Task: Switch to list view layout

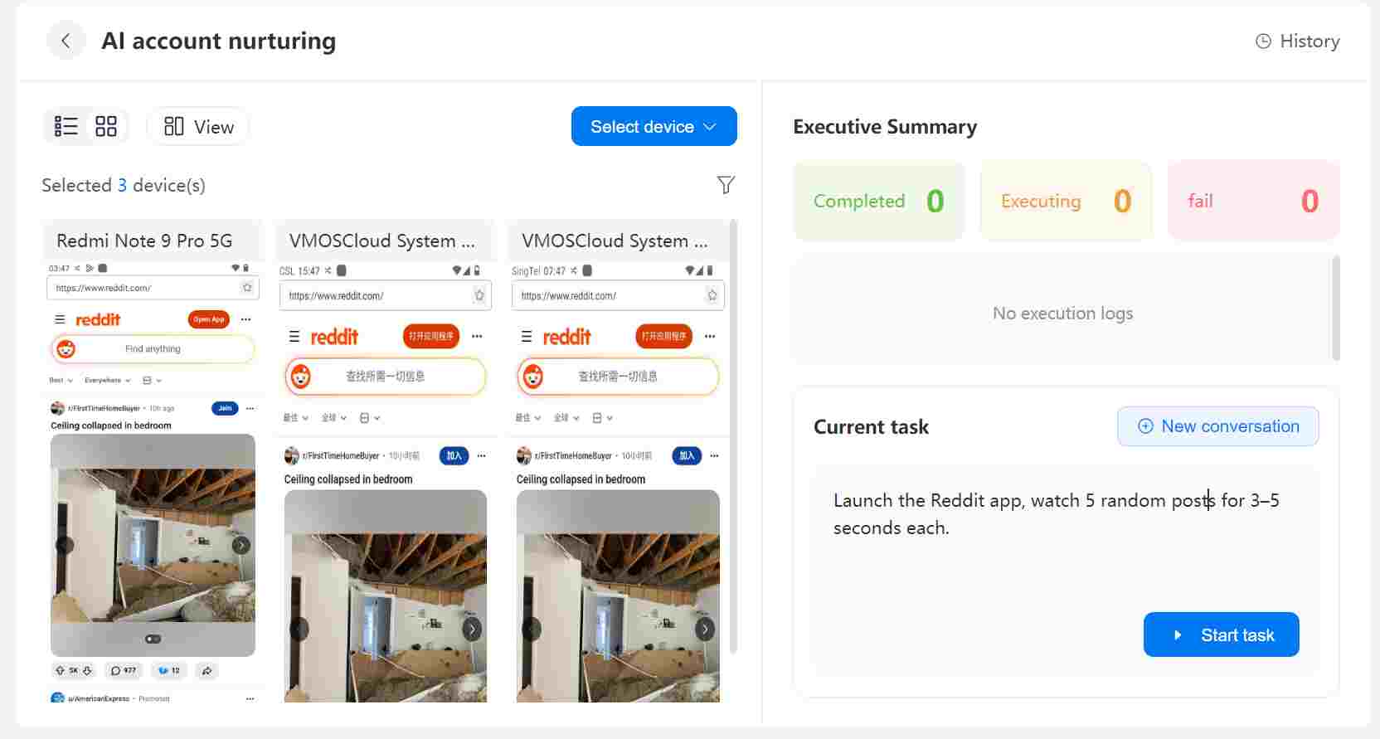Action: point(66,126)
